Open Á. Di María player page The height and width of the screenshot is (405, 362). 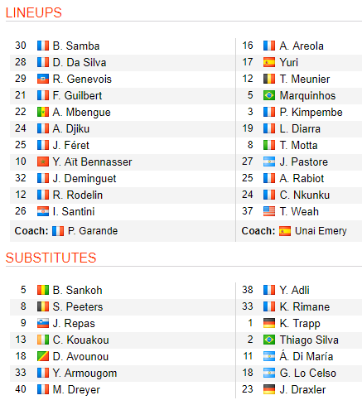(x=306, y=356)
